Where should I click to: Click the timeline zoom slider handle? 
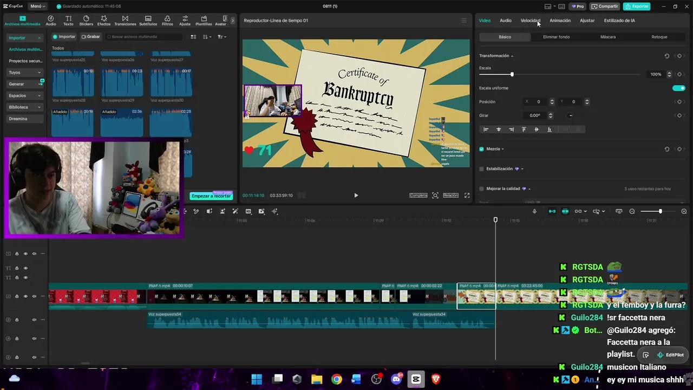[x=660, y=211]
